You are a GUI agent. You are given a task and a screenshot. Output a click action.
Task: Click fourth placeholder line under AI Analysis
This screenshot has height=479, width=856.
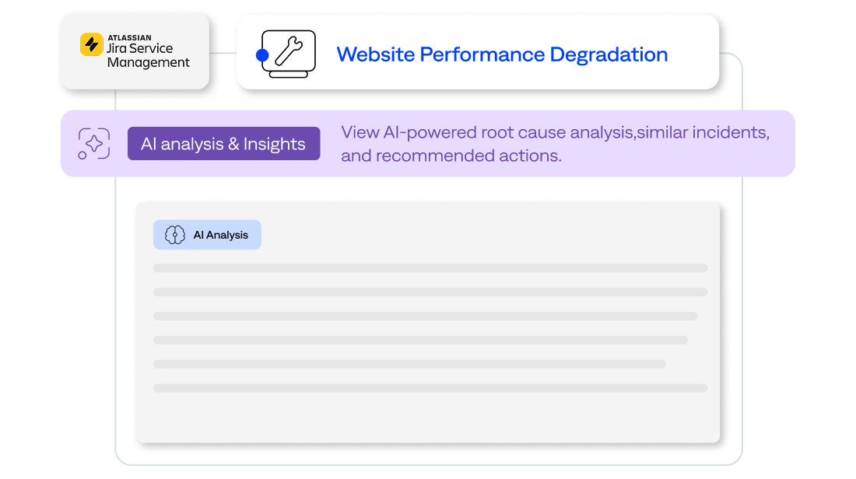click(x=420, y=340)
